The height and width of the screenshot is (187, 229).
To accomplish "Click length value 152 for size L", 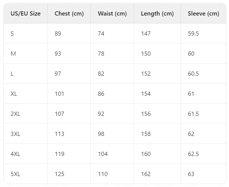I will pyautogui.click(x=146, y=74).
